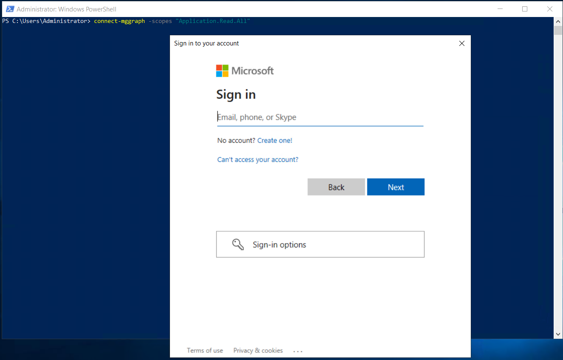Open Can't access your account? link
Image resolution: width=563 pixels, height=360 pixels.
click(x=258, y=159)
